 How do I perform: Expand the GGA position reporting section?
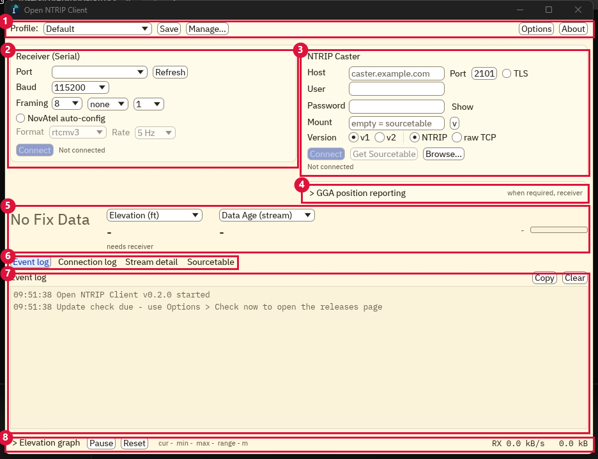pyautogui.click(x=357, y=193)
